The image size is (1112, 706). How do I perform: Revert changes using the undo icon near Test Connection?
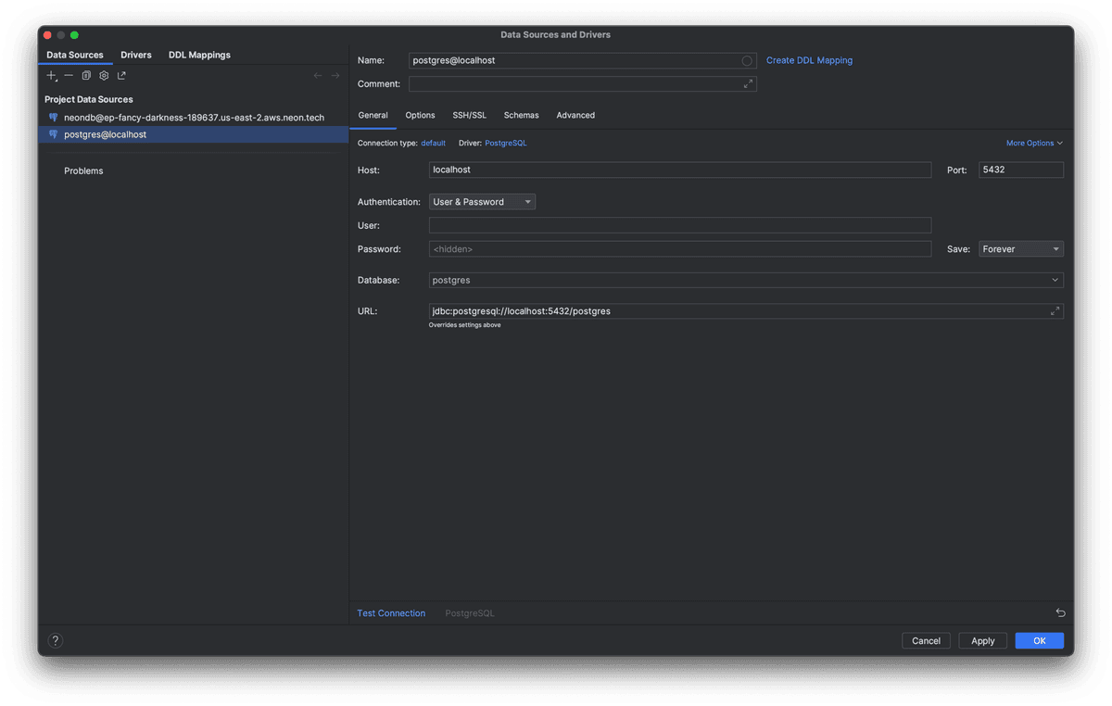pyautogui.click(x=1060, y=612)
